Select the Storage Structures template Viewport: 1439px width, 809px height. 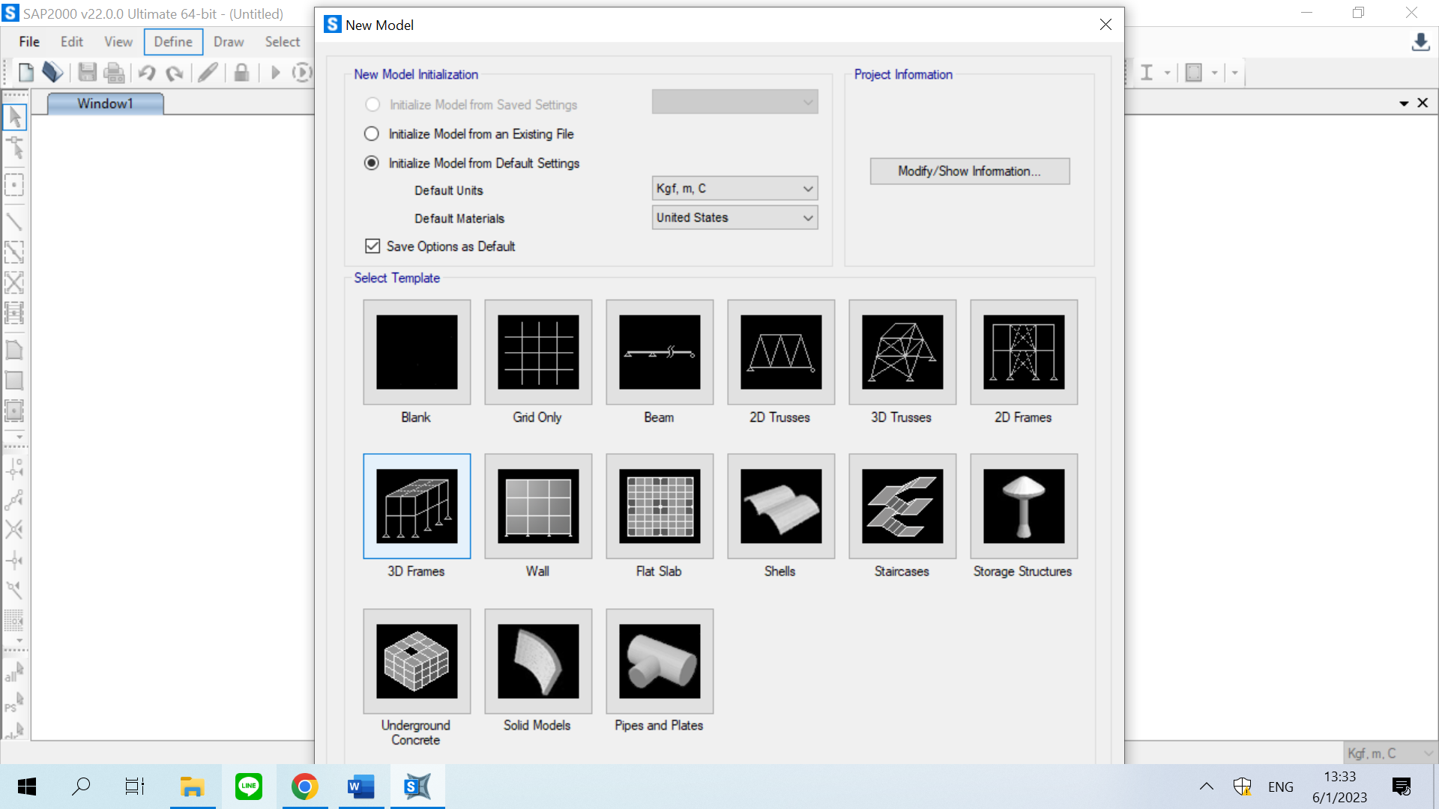tap(1024, 506)
